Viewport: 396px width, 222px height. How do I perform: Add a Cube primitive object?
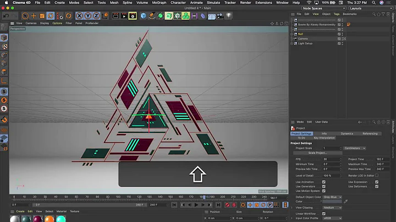click(x=143, y=16)
